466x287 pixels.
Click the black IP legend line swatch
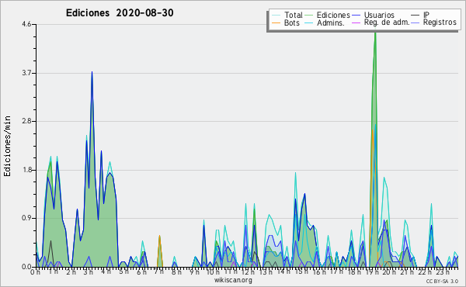pyautogui.click(x=416, y=16)
